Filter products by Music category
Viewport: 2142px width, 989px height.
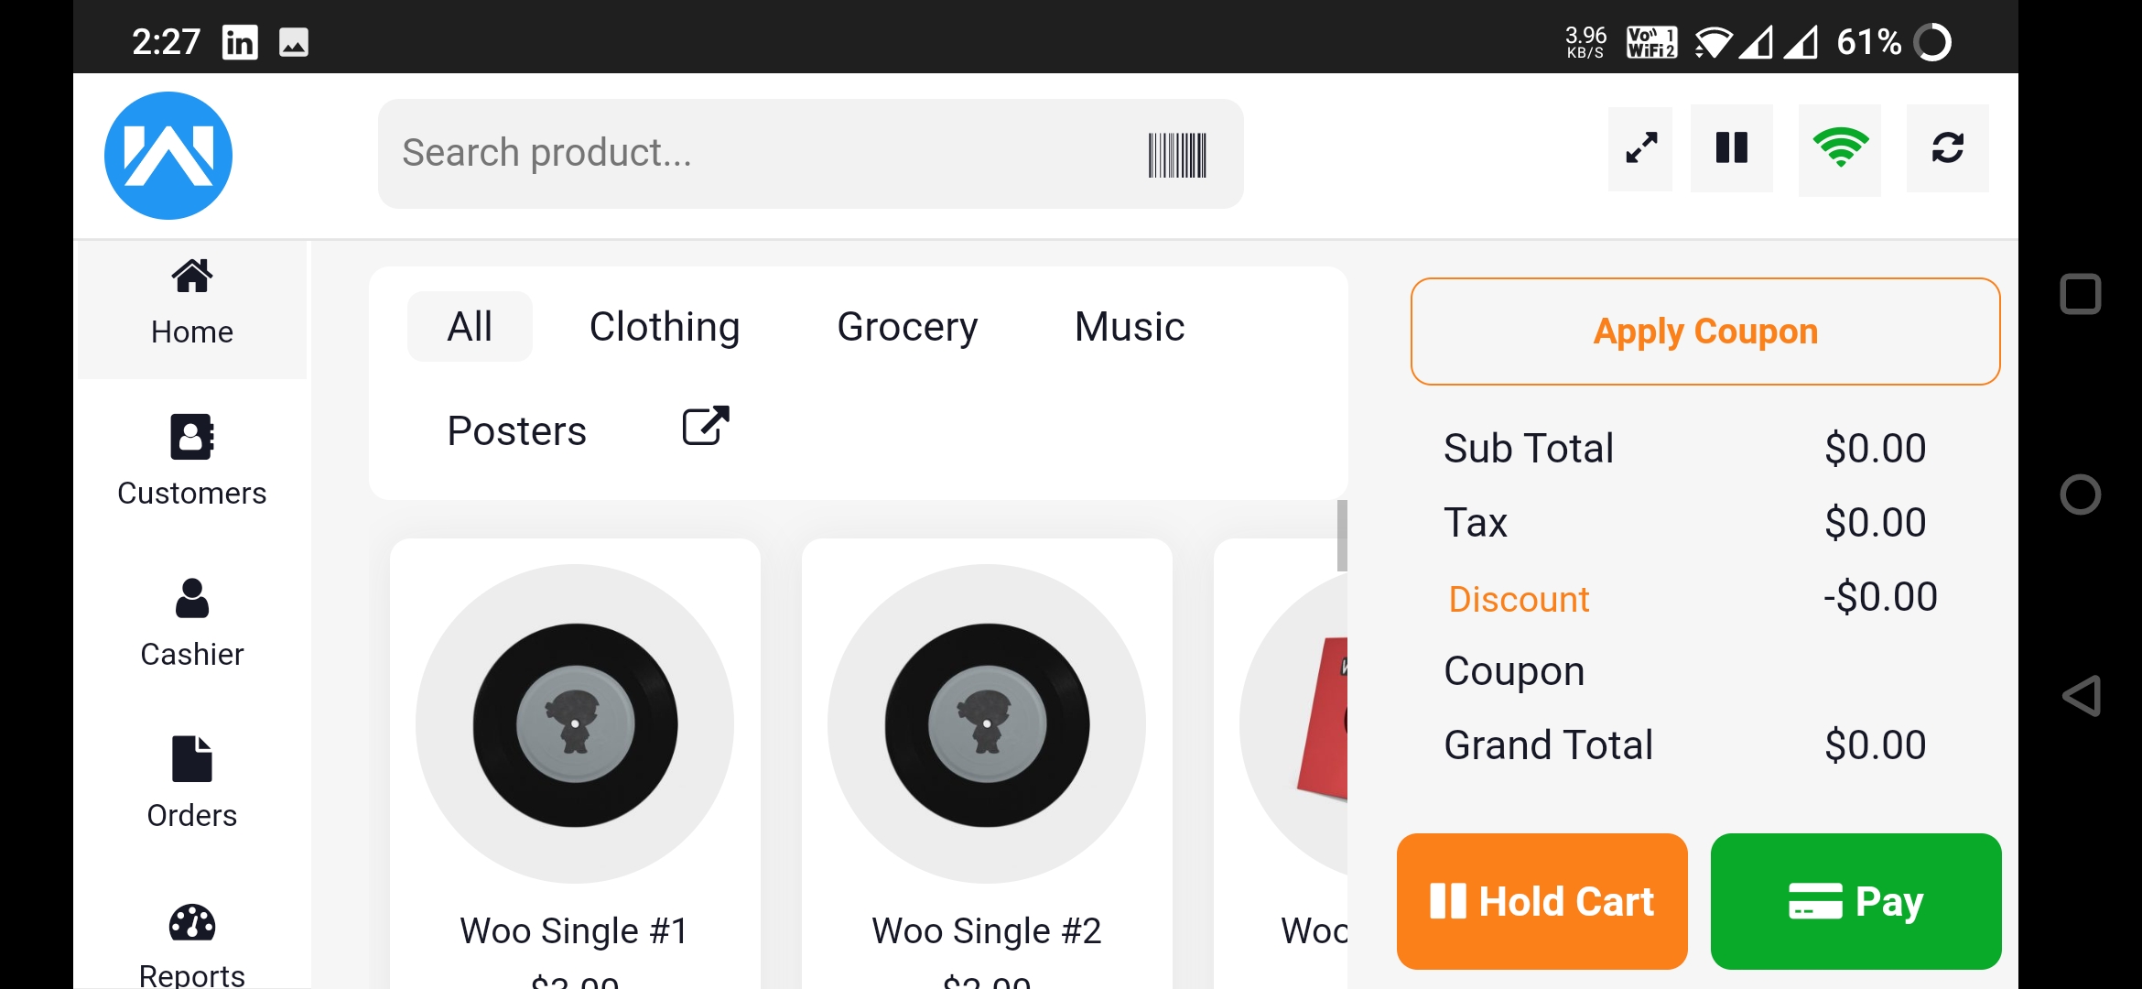click(x=1130, y=327)
